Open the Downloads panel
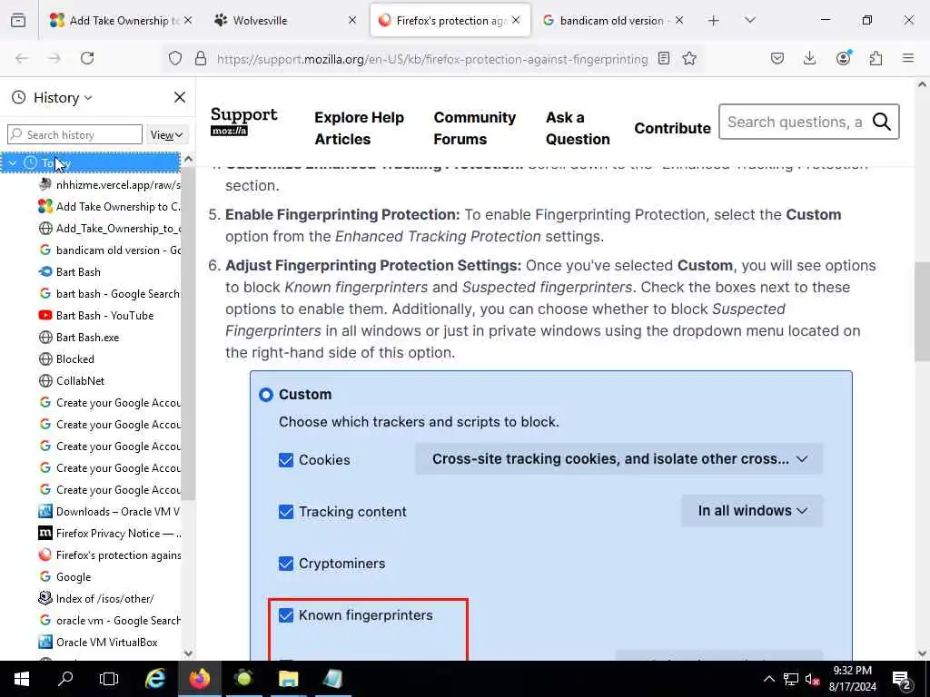930x697 pixels. (809, 58)
